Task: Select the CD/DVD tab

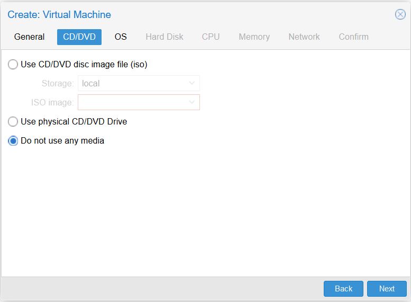Action: 79,37
